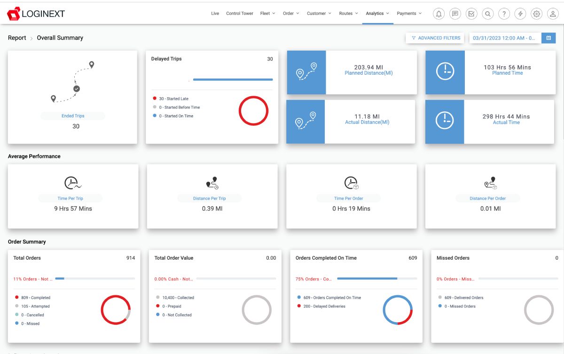This screenshot has width=564, height=354.
Task: Open the notifications bell icon
Action: click(439, 14)
